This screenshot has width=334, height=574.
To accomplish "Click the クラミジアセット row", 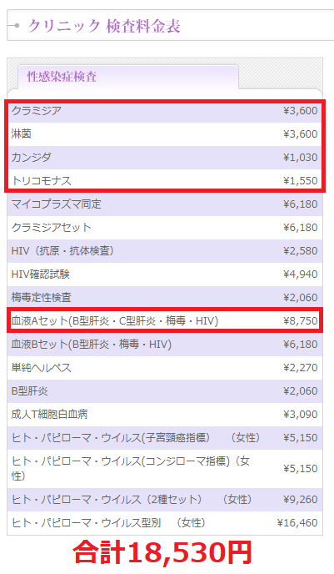I will (165, 228).
